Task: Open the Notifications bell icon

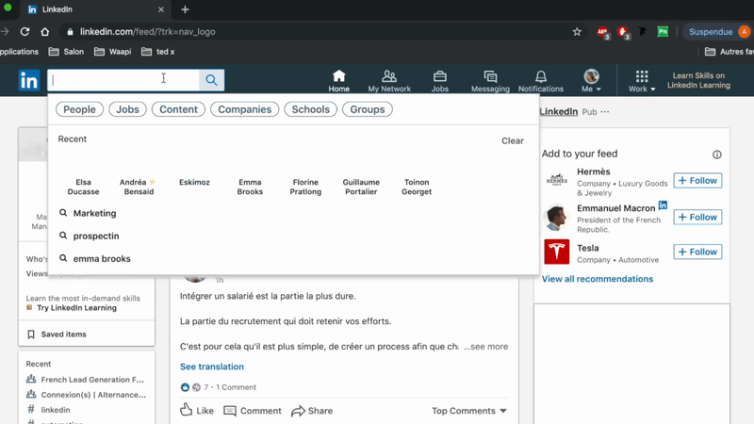Action: 540,81
